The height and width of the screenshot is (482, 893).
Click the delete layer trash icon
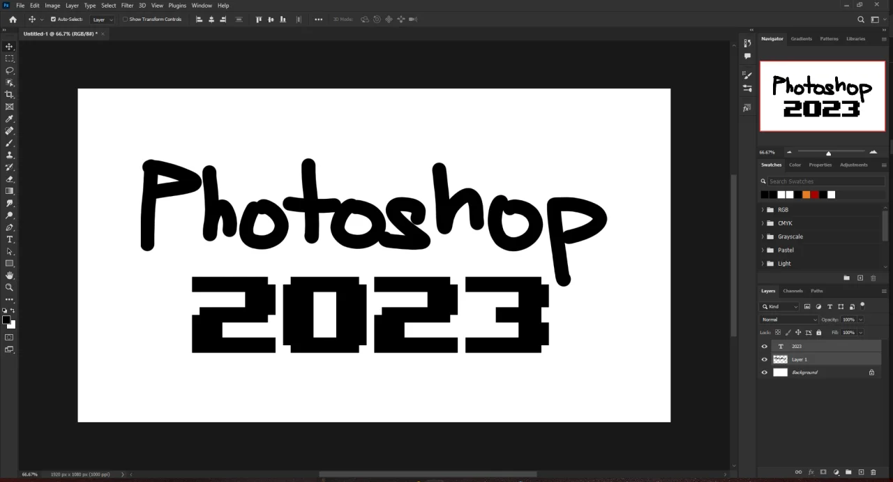(873, 472)
